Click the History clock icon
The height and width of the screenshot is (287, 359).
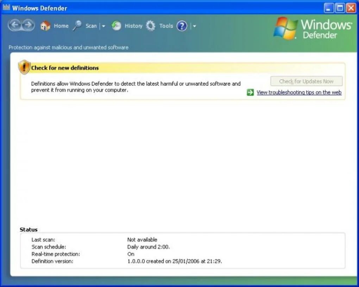pyautogui.click(x=116, y=26)
